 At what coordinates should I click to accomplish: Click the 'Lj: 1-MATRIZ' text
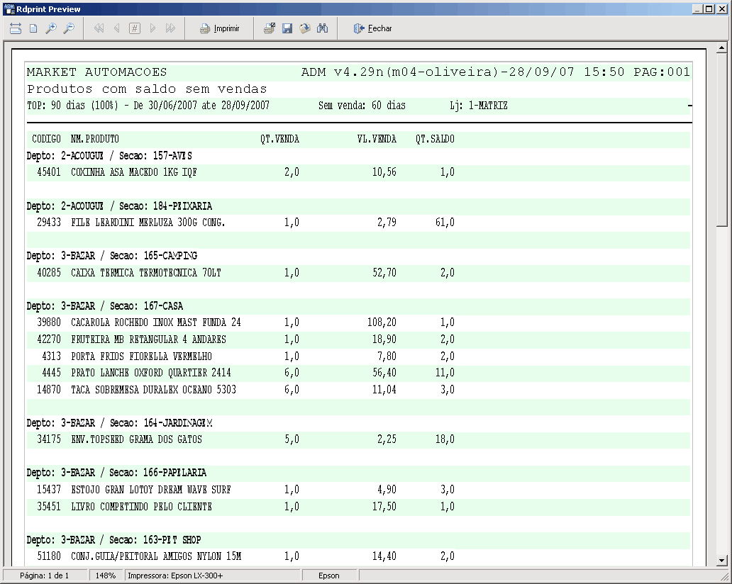479,106
